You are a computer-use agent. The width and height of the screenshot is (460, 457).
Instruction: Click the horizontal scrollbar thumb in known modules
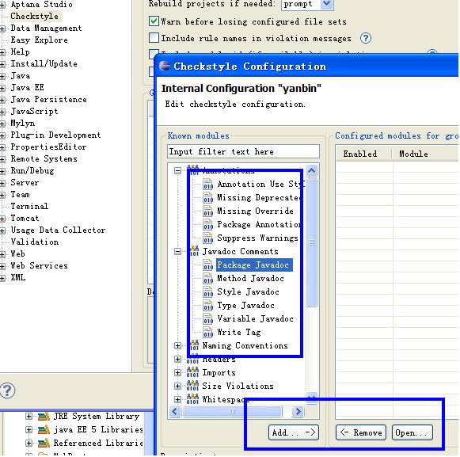coord(232,412)
